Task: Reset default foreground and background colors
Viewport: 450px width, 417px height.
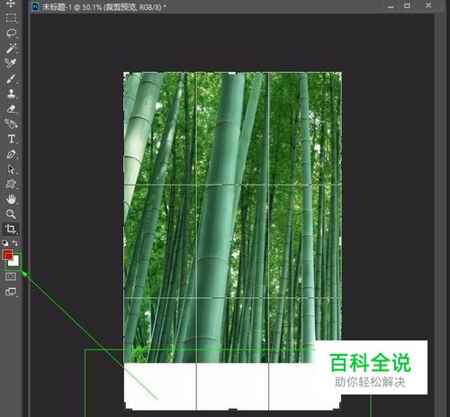Action: pos(4,242)
